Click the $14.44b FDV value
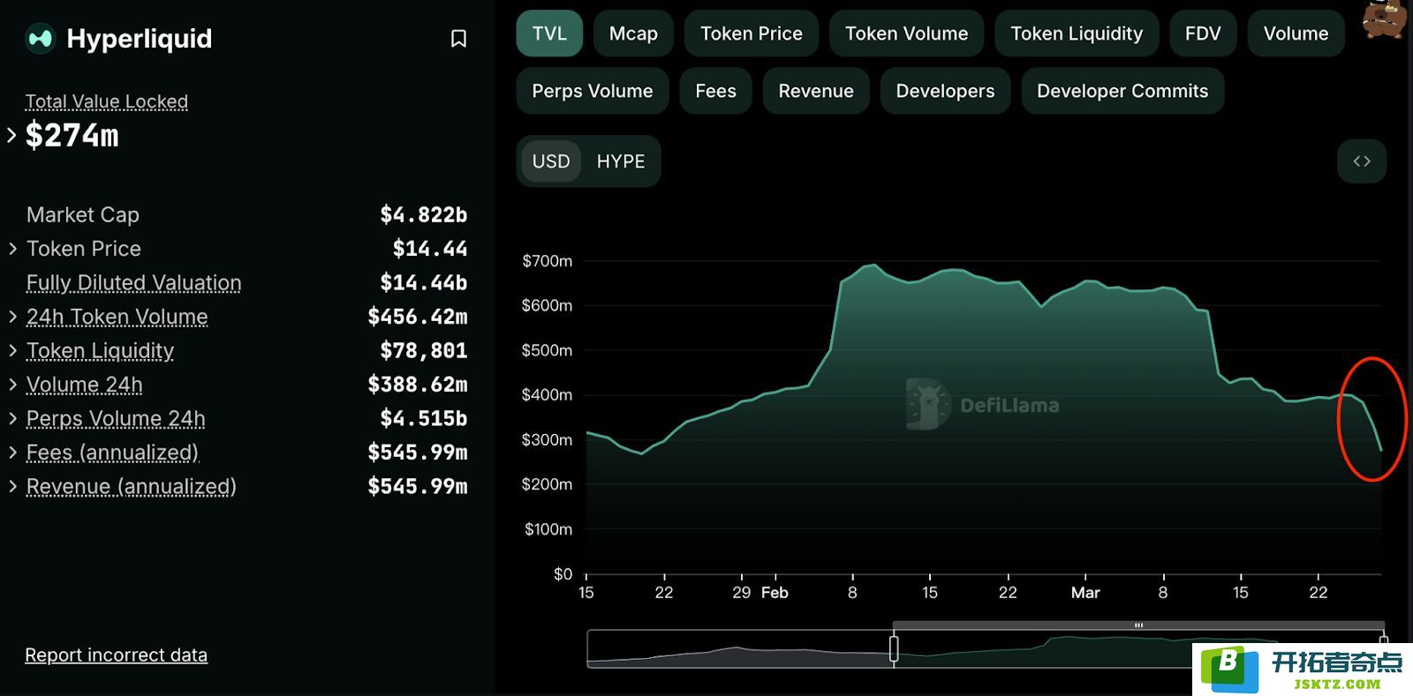1413x696 pixels. (423, 283)
